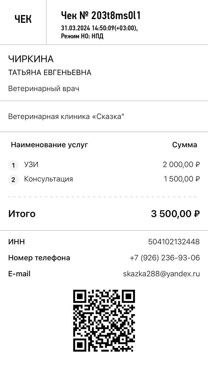Open the skazka288@yandex.ru email link

[161, 274]
